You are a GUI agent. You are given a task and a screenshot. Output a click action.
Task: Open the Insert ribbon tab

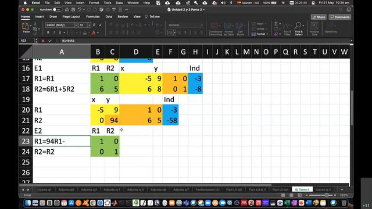click(x=40, y=17)
